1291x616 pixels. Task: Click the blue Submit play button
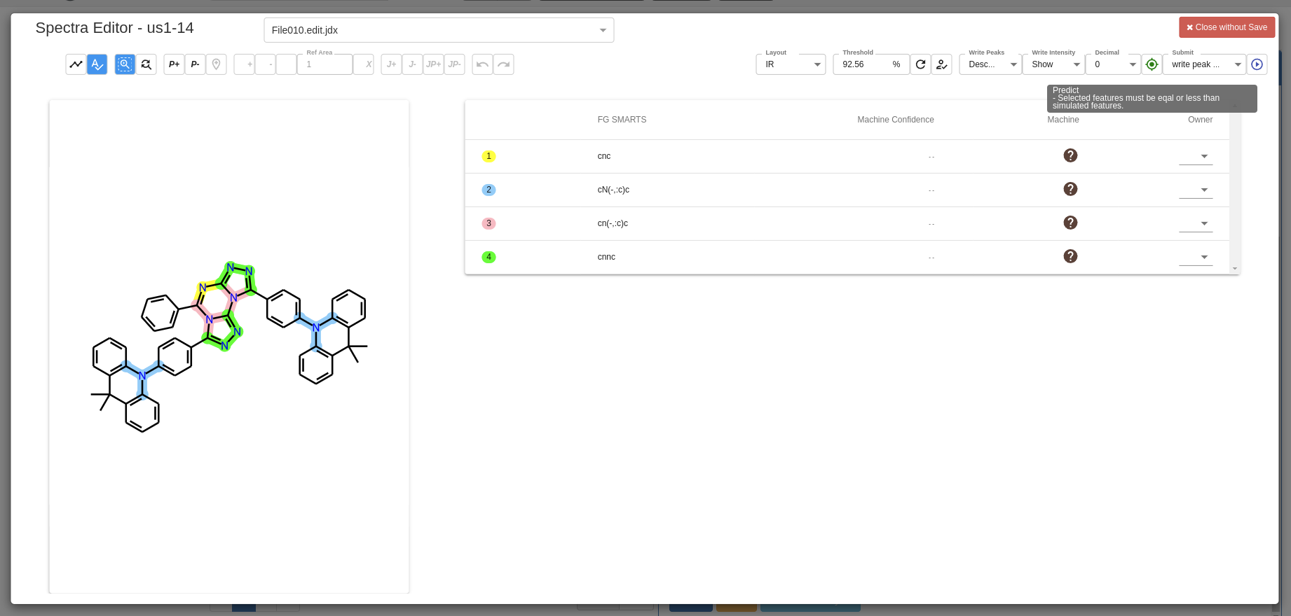click(x=1257, y=64)
